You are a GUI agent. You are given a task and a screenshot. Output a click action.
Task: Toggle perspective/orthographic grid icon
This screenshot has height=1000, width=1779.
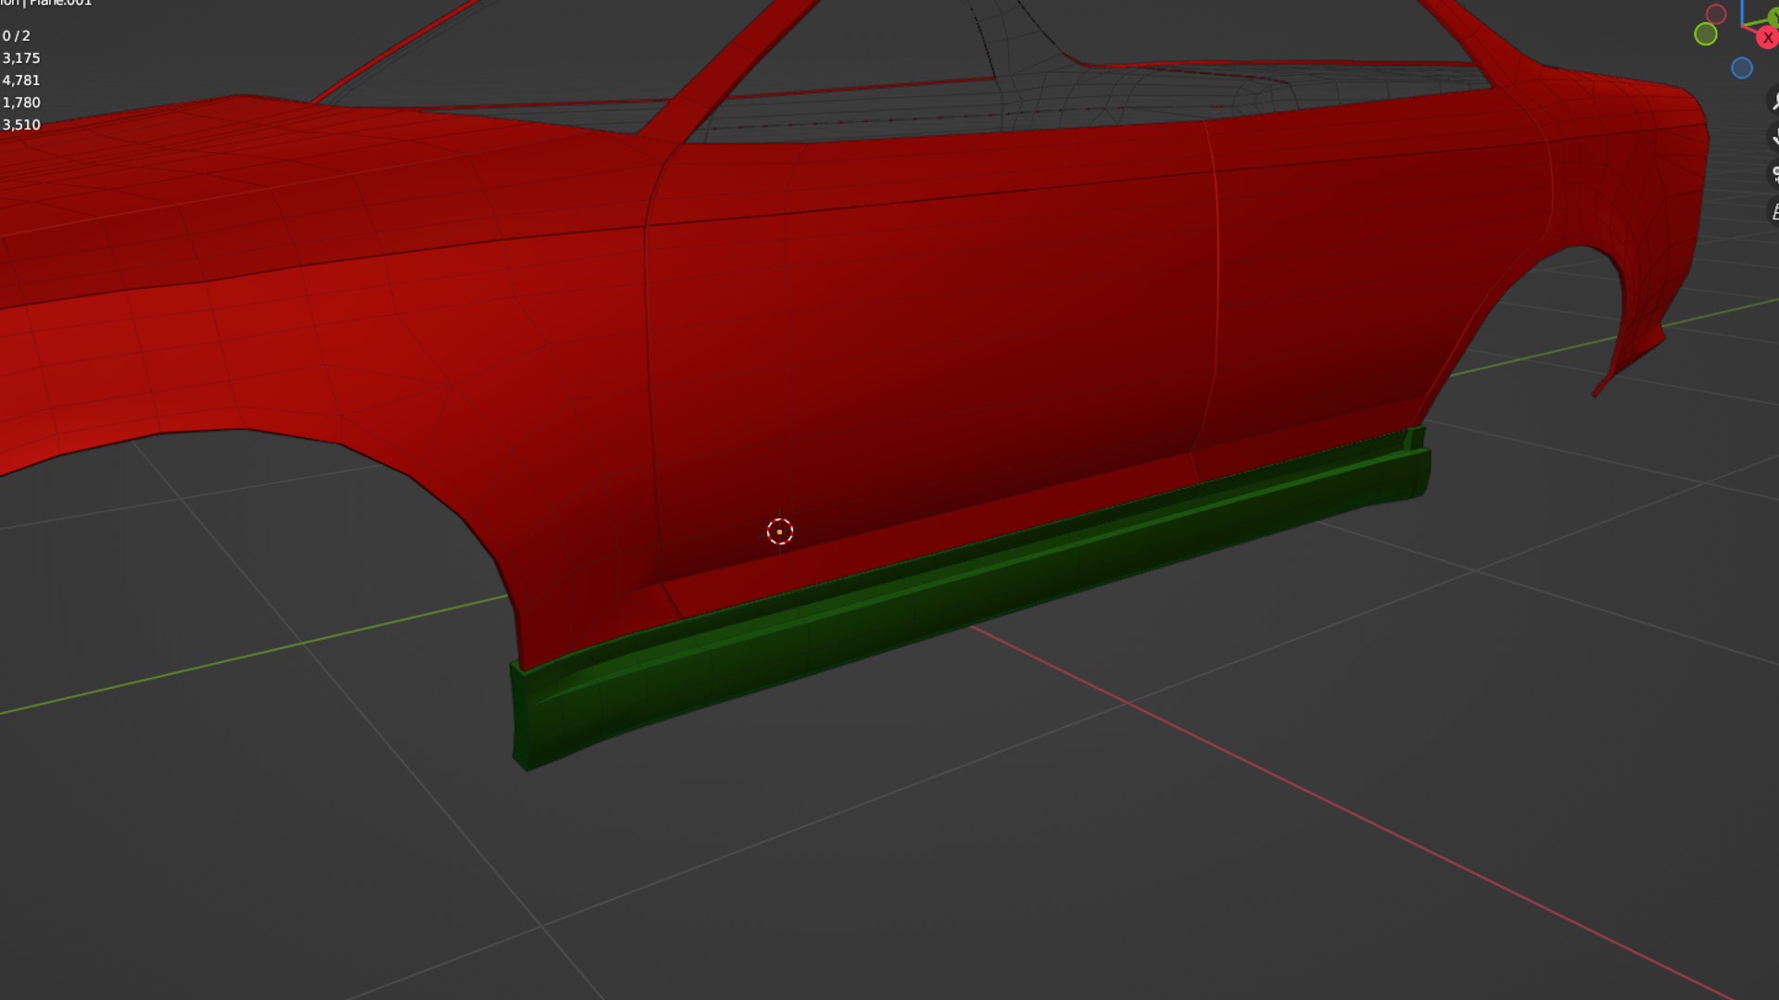(1774, 211)
